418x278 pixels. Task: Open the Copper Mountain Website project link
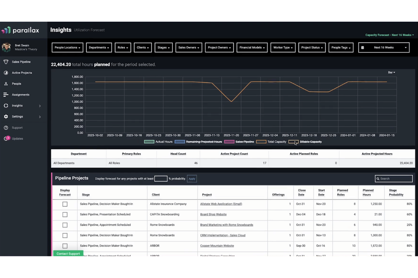pos(217,246)
